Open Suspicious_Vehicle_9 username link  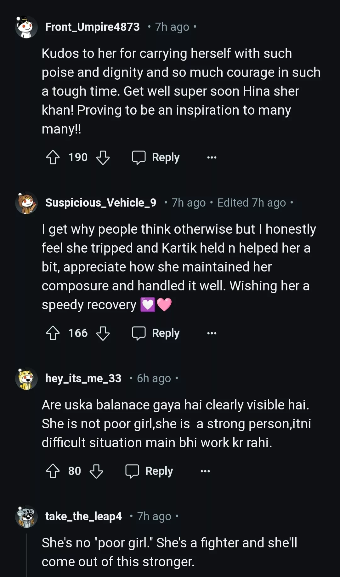coord(101,203)
